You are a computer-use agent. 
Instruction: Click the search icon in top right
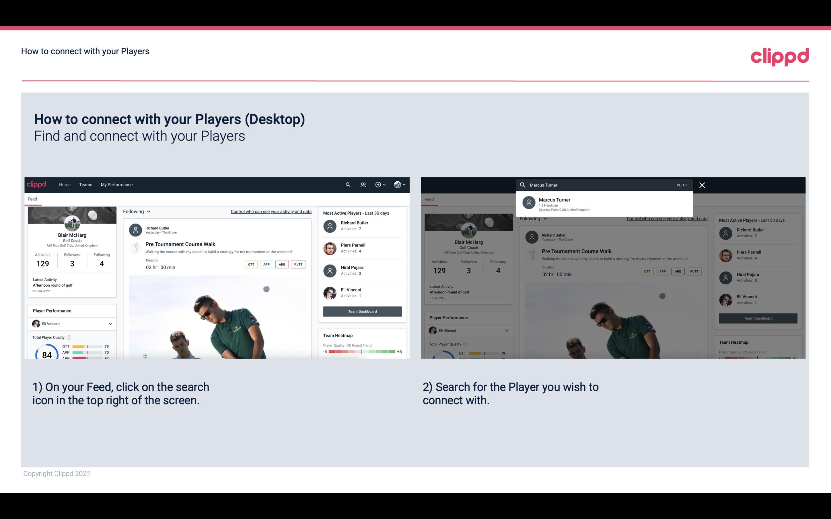pyautogui.click(x=347, y=185)
